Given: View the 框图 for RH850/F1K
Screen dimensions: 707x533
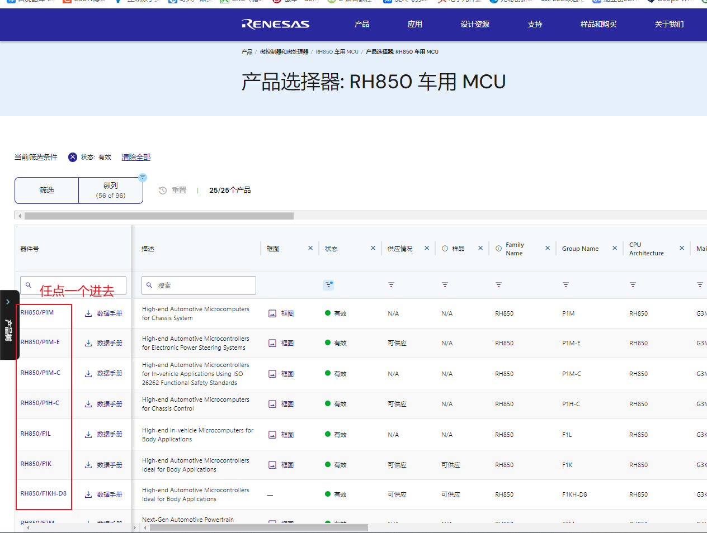Looking at the screenshot, I should point(281,465).
